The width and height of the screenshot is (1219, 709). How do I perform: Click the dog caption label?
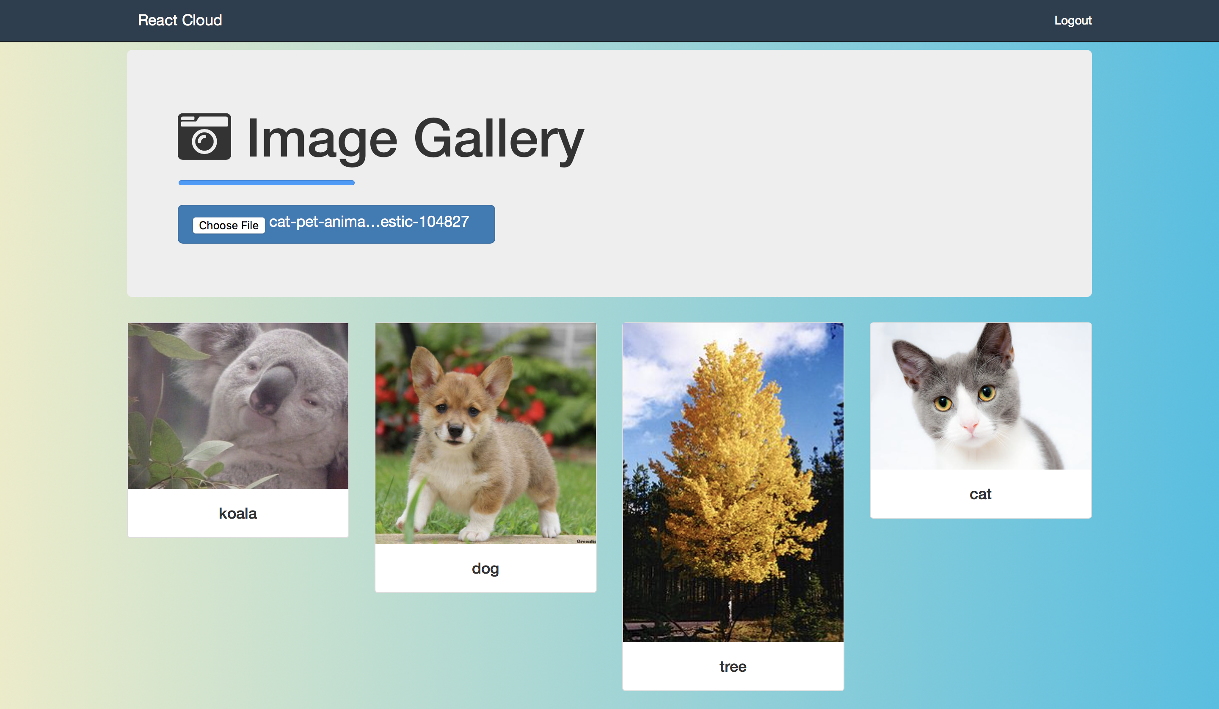(485, 568)
